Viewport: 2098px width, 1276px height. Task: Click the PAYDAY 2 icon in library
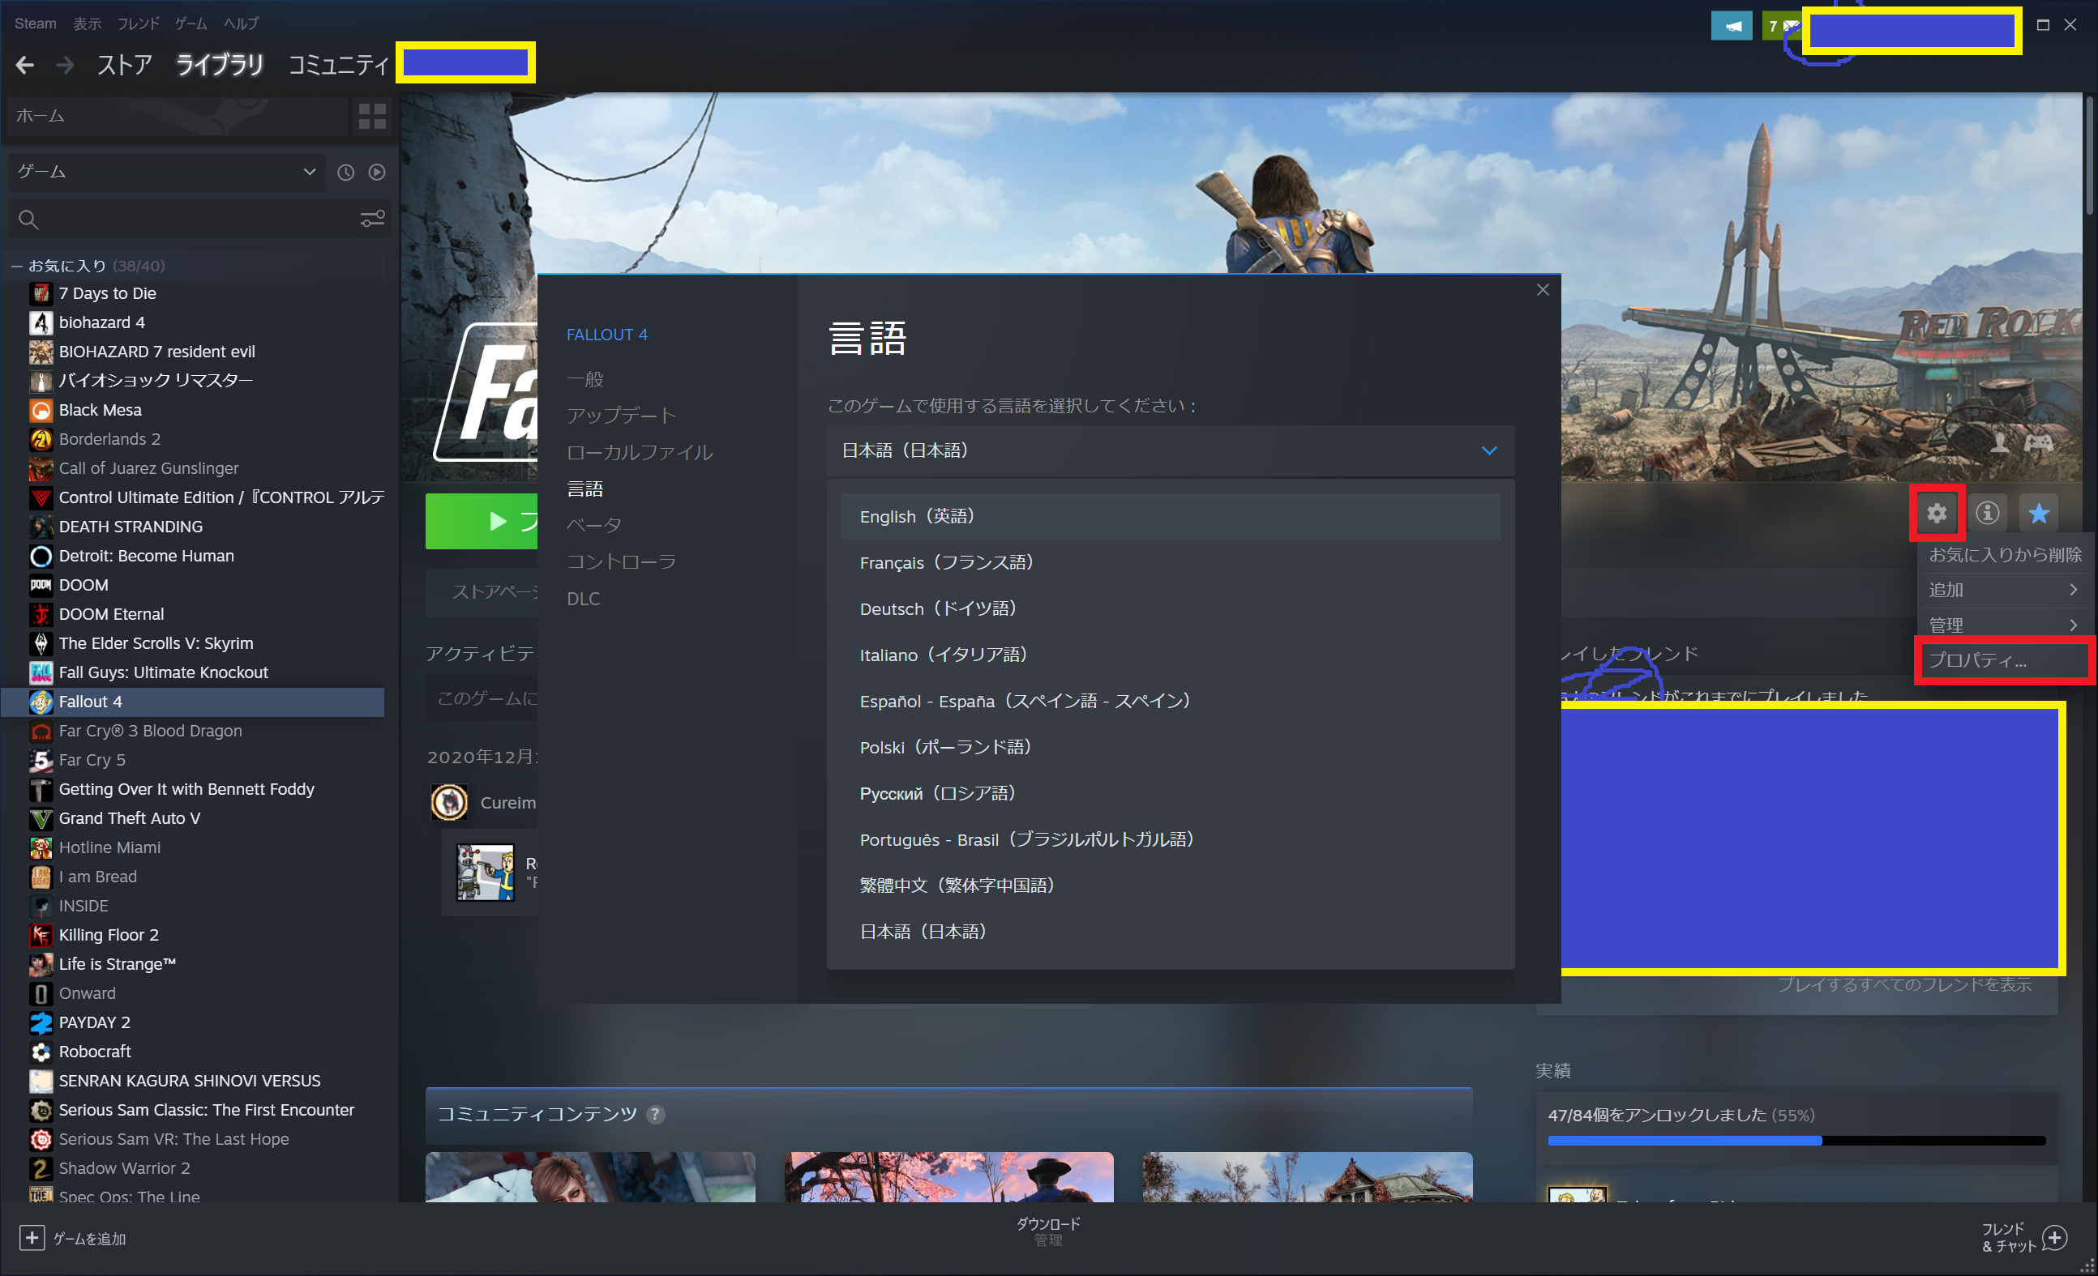pyautogui.click(x=41, y=1022)
